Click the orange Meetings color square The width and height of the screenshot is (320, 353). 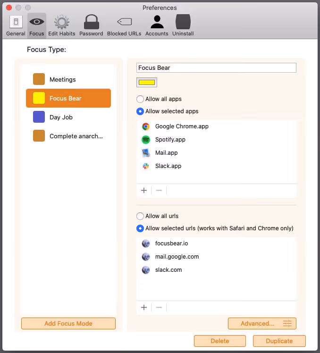coord(39,79)
